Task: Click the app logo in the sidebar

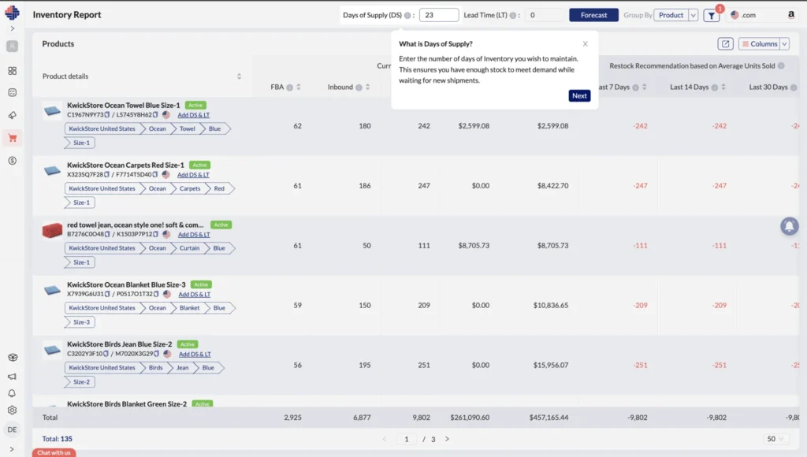Action: point(12,13)
